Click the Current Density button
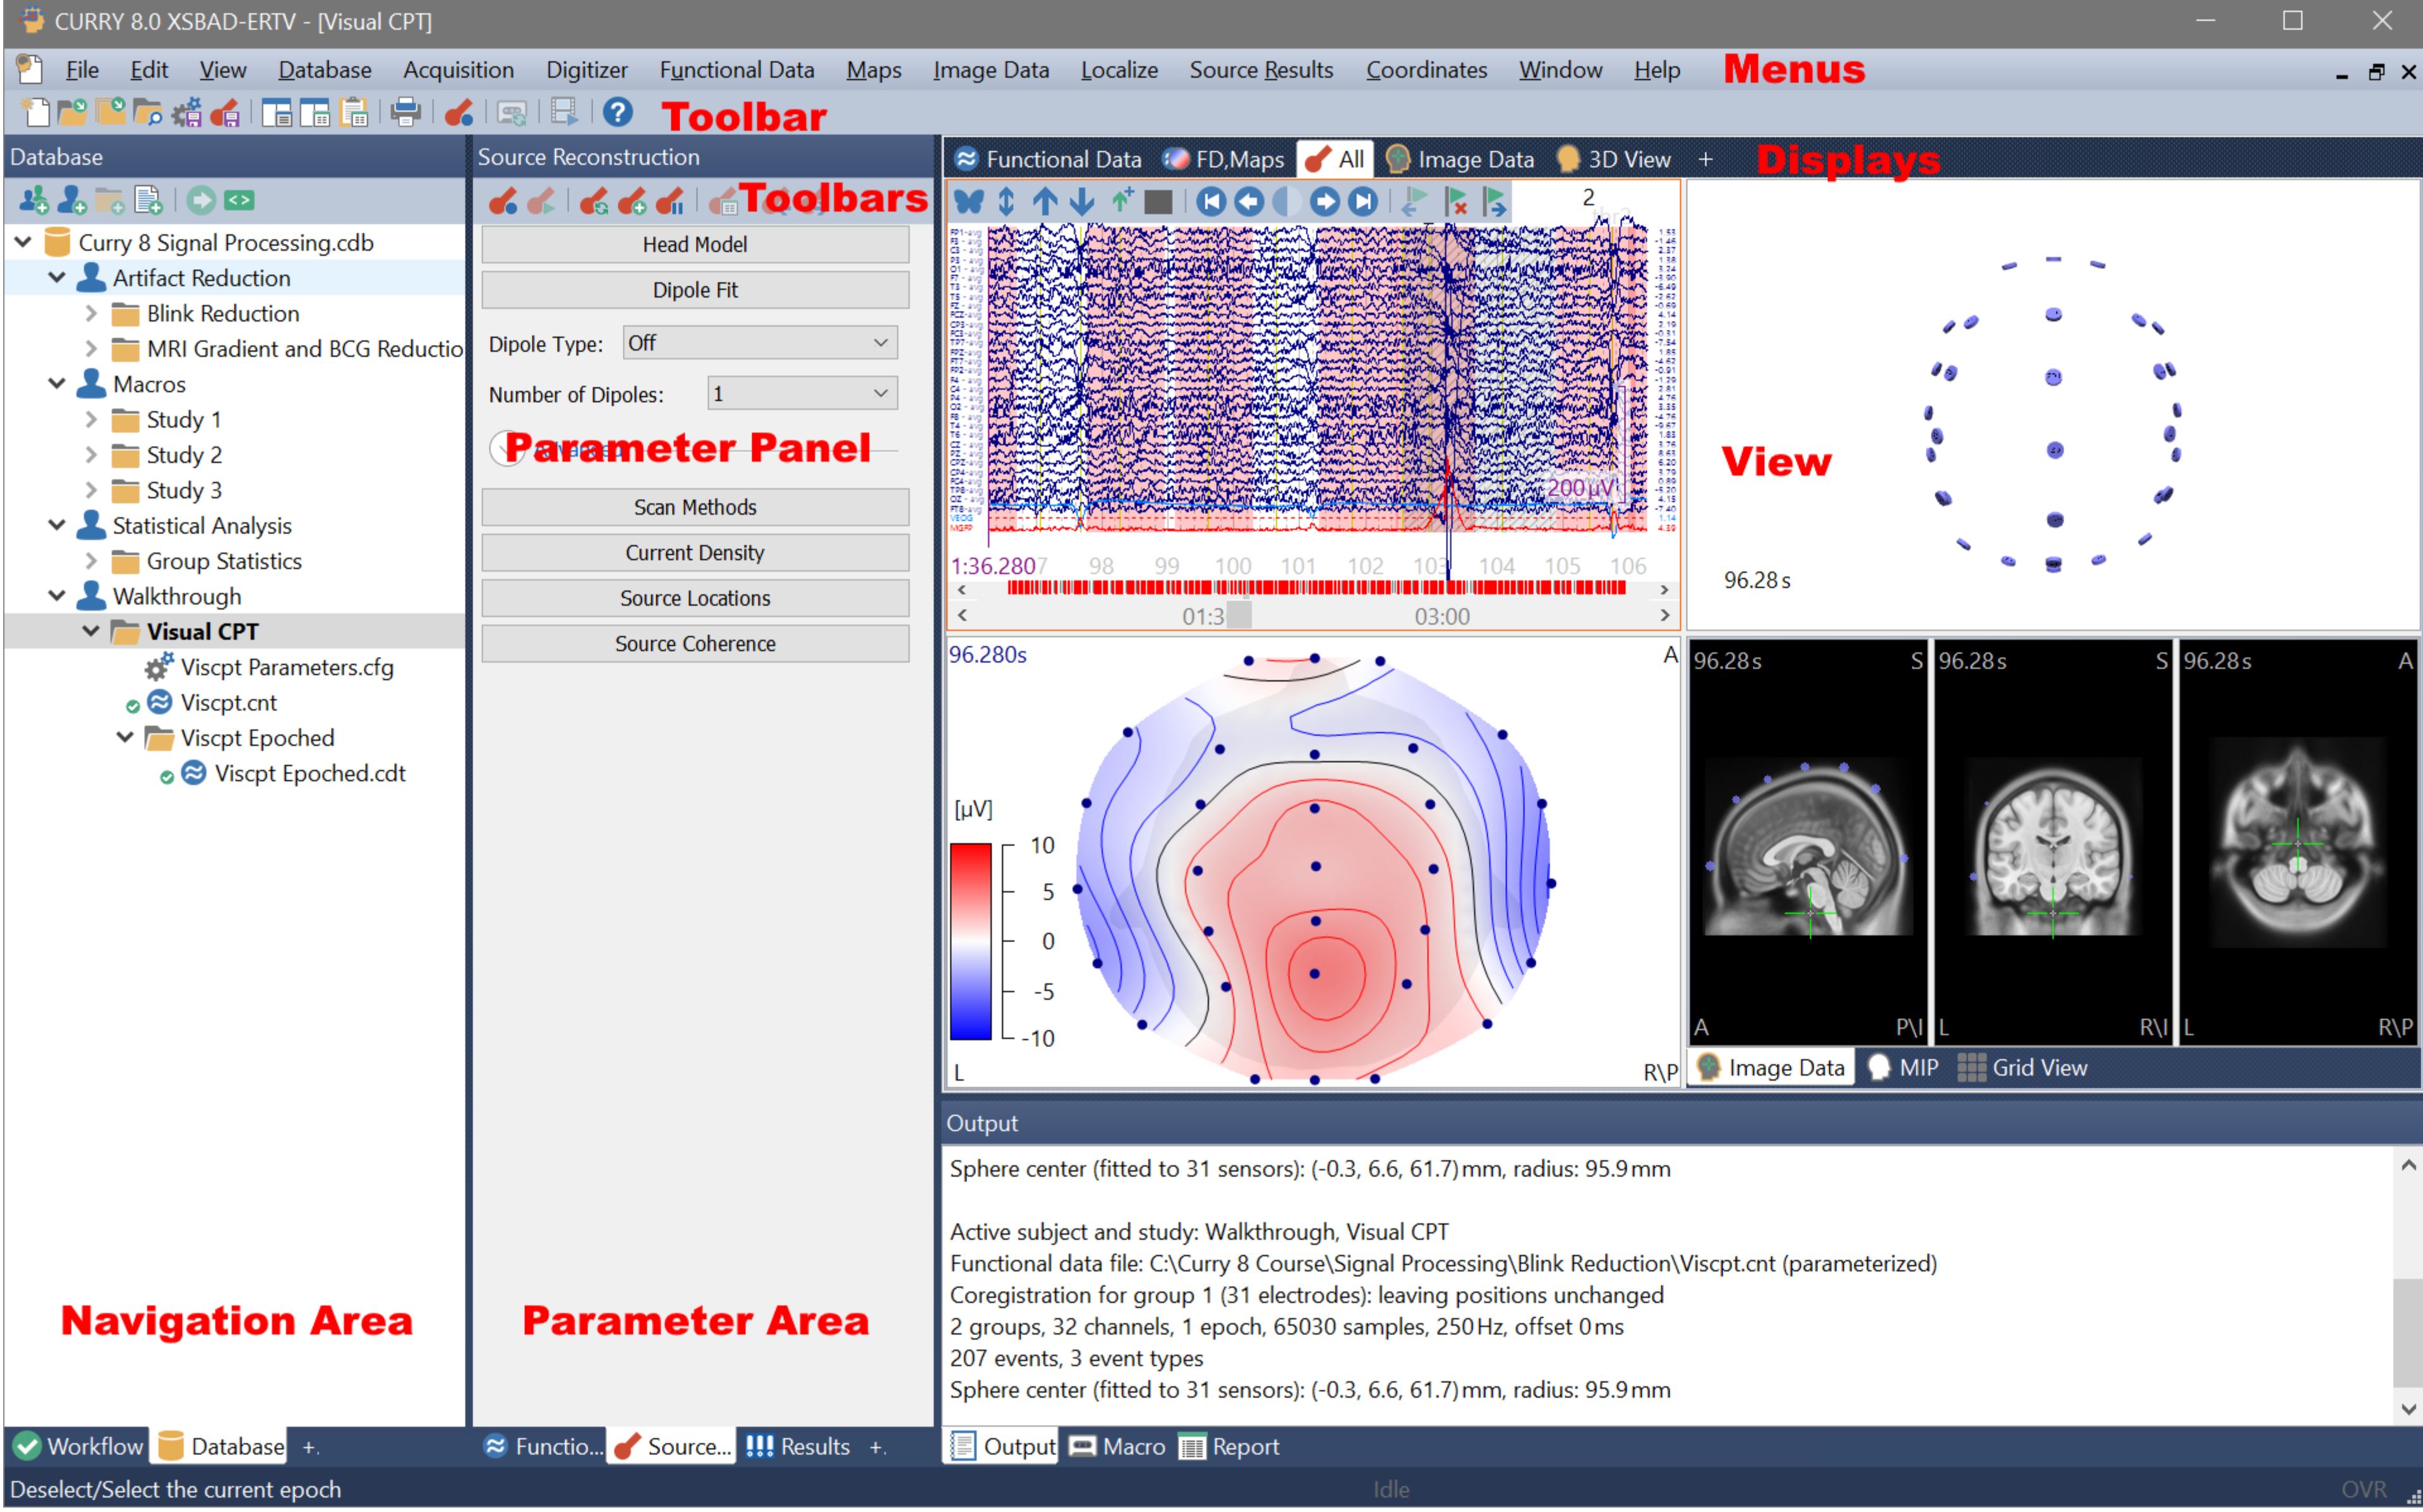2423x1512 pixels. click(695, 553)
